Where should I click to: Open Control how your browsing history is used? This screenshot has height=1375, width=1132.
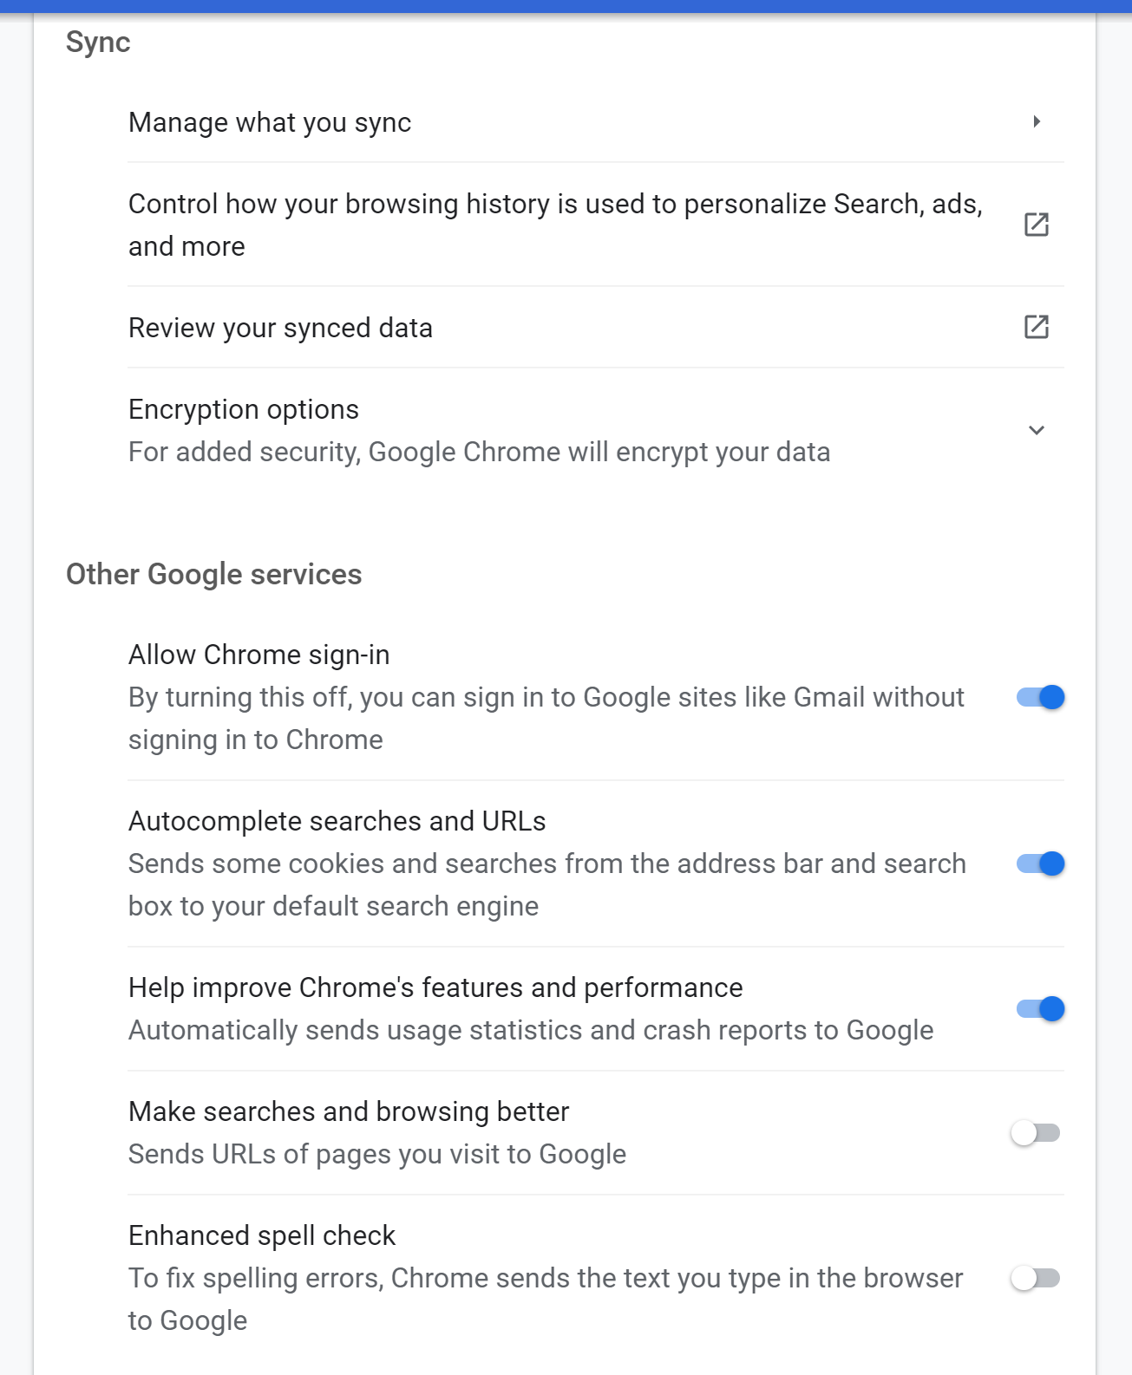555,224
